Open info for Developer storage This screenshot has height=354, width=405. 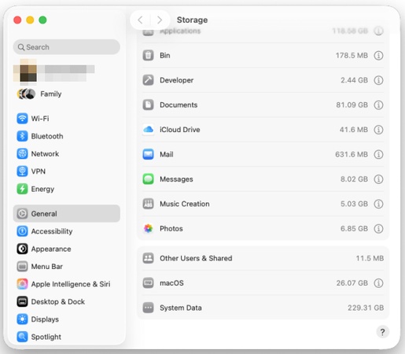click(378, 80)
